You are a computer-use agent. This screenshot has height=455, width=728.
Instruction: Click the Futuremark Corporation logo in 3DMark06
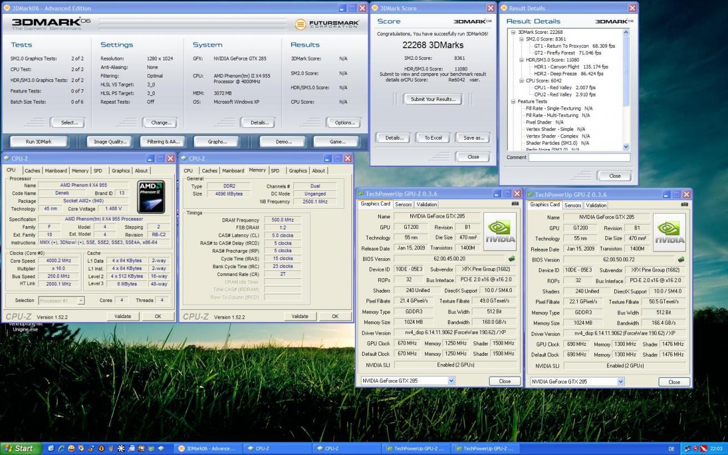coord(327,24)
